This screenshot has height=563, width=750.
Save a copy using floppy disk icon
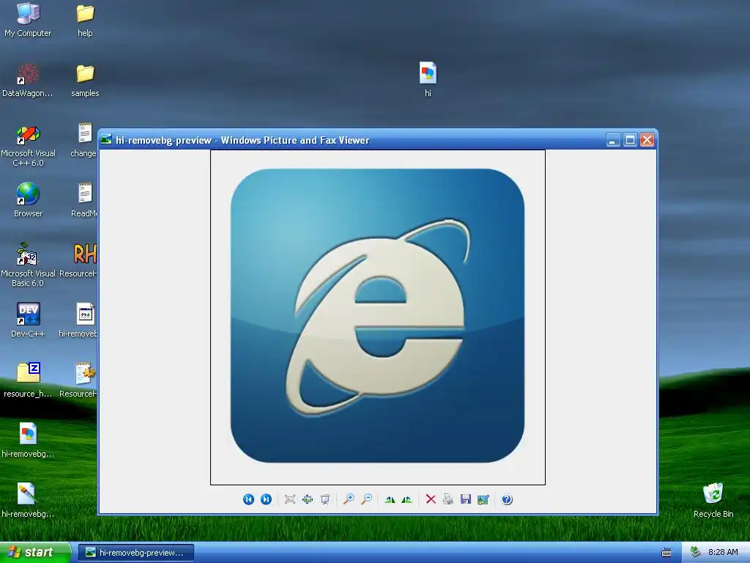[465, 499]
